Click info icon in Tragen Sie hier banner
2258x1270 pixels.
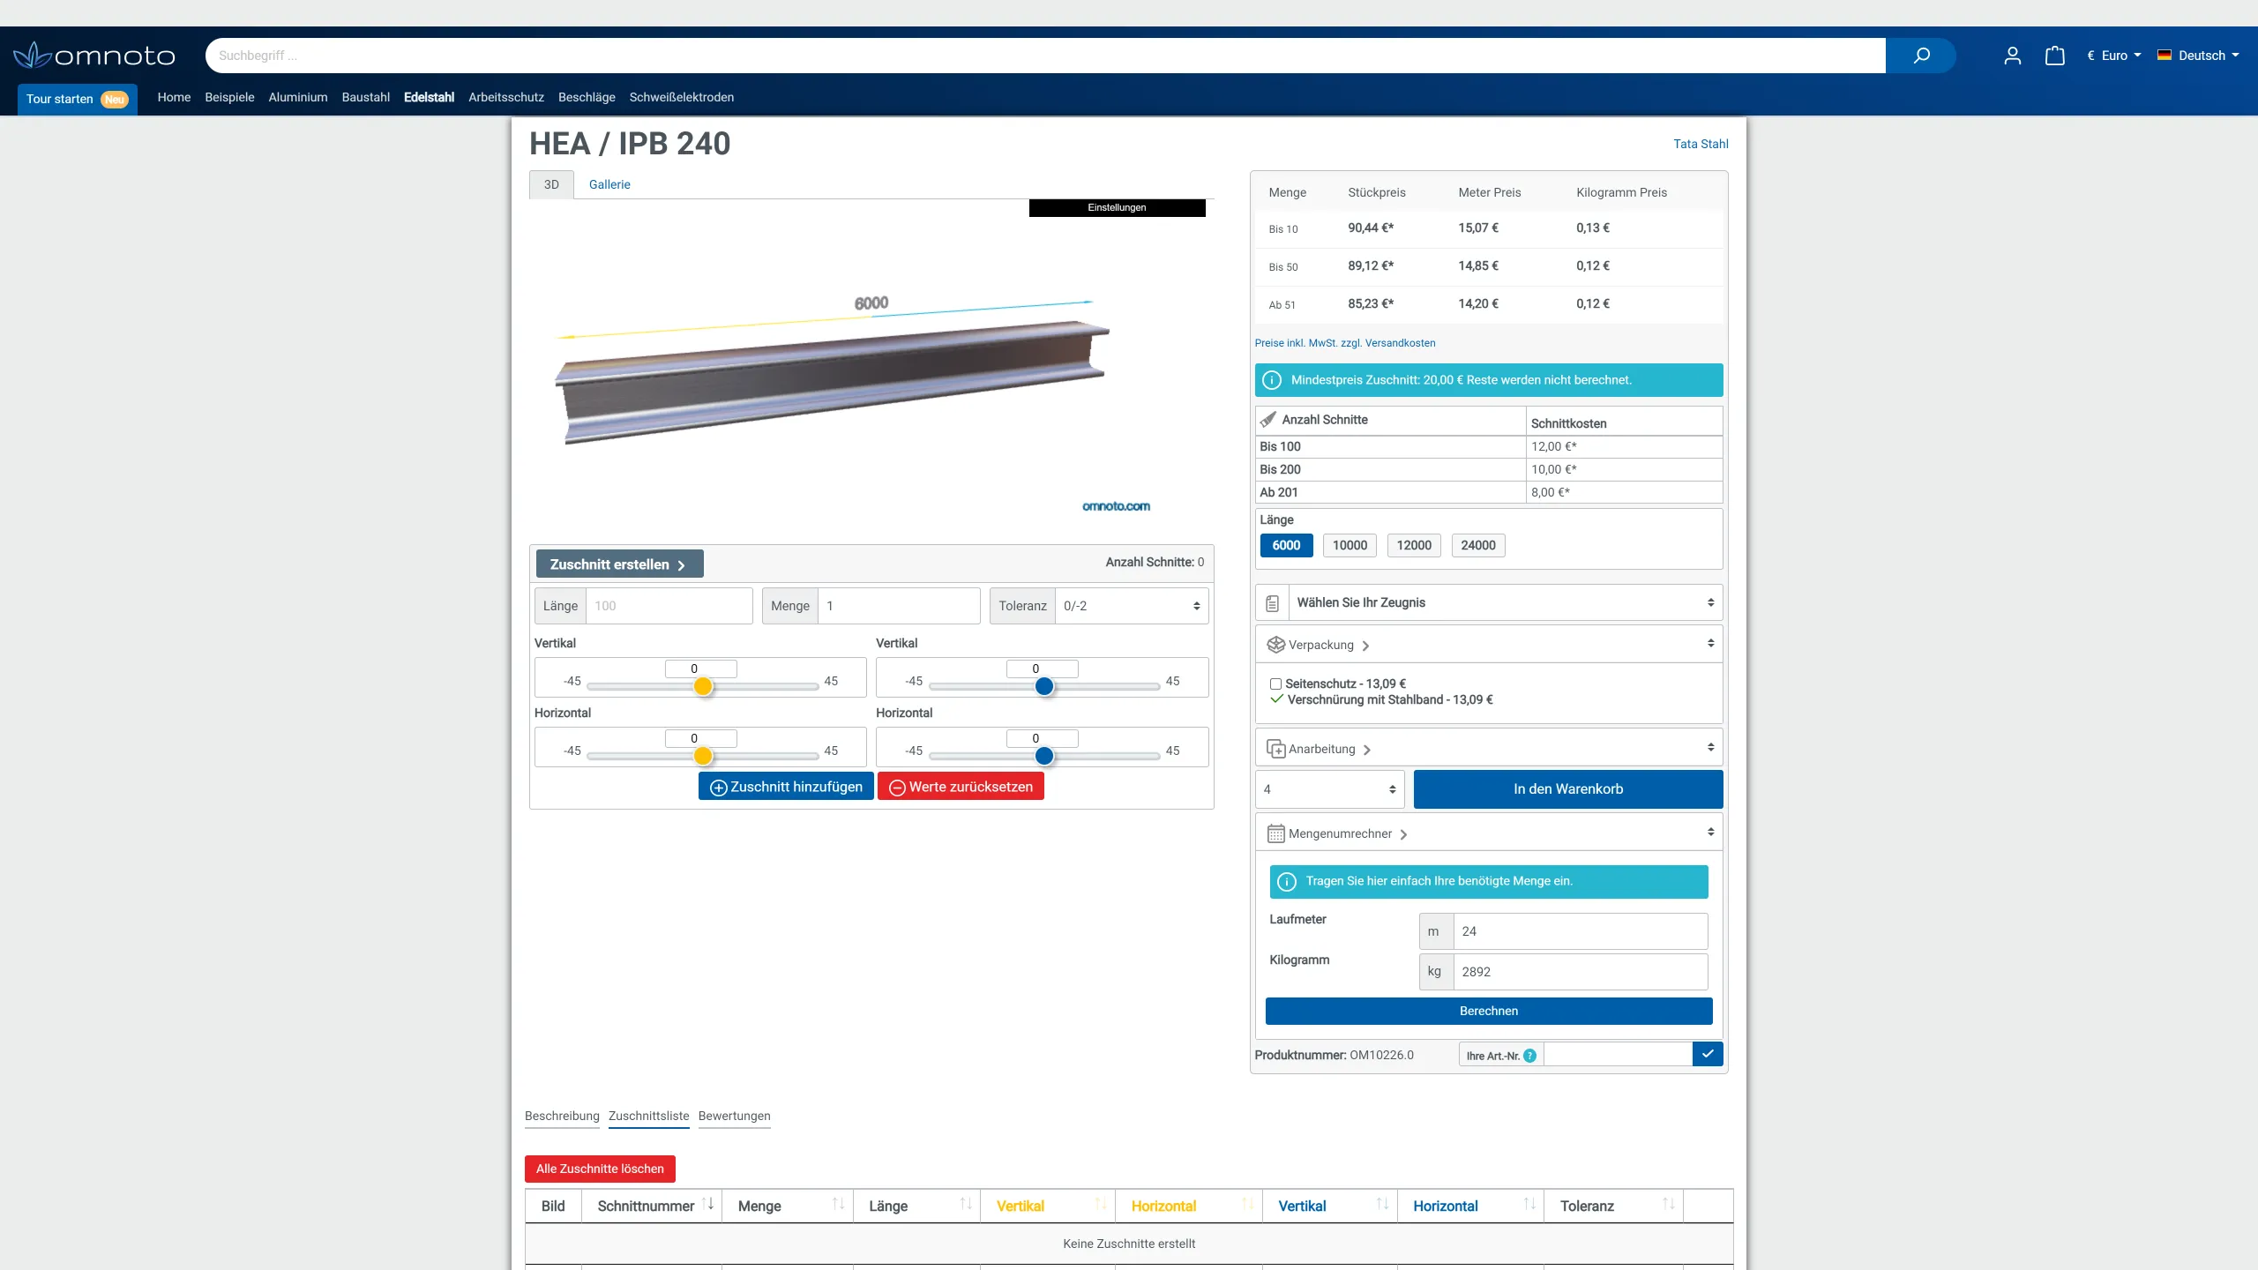pos(1287,881)
